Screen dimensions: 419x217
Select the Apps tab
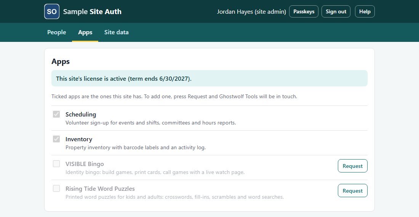tap(85, 32)
